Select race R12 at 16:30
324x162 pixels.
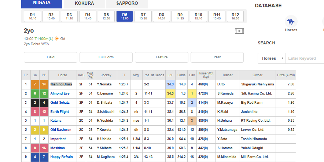[235, 16]
